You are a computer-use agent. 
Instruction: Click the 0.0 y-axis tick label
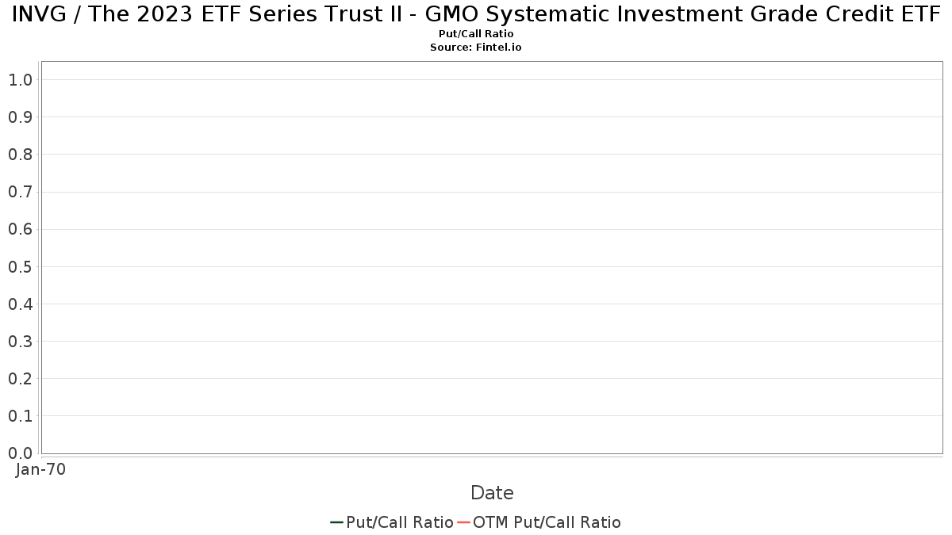tap(20, 453)
